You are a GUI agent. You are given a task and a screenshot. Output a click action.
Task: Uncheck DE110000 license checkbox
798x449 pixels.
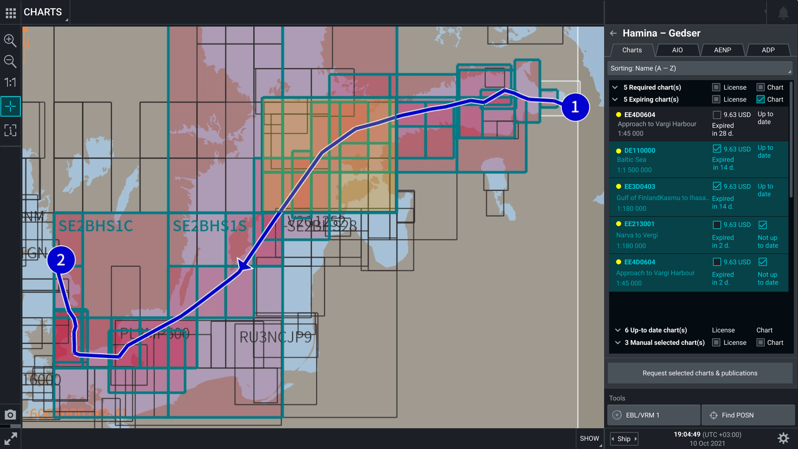click(x=717, y=149)
